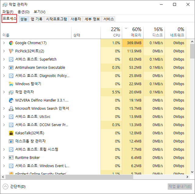Click the Antimalware Service Executable icon

point(11,68)
